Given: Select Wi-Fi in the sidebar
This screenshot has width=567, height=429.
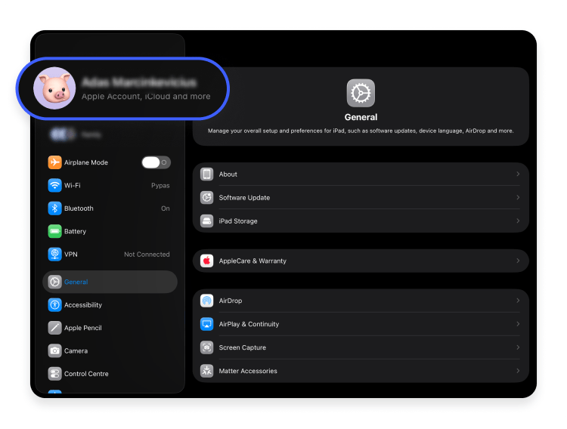Looking at the screenshot, I should click(110, 185).
